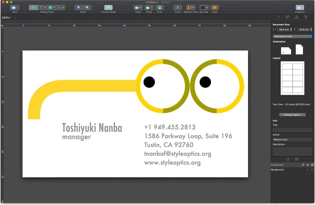The height and width of the screenshot is (205, 315).
Task: Open the zoom percentage dropdown
Action: [6, 18]
